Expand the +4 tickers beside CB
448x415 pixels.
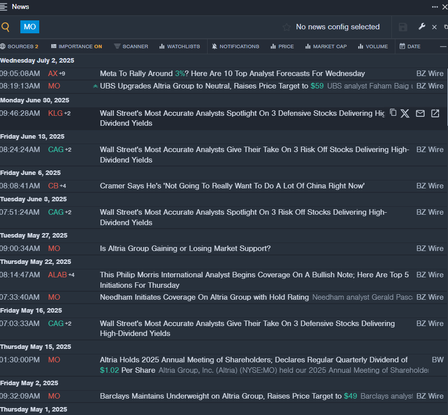click(63, 186)
